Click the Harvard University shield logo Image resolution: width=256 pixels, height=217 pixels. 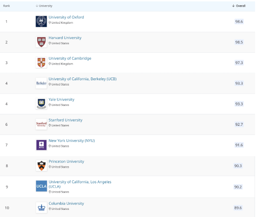click(41, 42)
